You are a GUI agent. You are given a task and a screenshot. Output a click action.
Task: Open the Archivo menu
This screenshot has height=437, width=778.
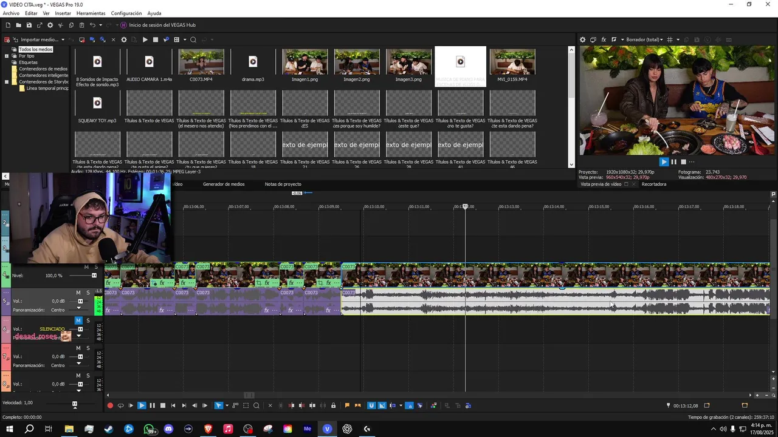coord(11,13)
